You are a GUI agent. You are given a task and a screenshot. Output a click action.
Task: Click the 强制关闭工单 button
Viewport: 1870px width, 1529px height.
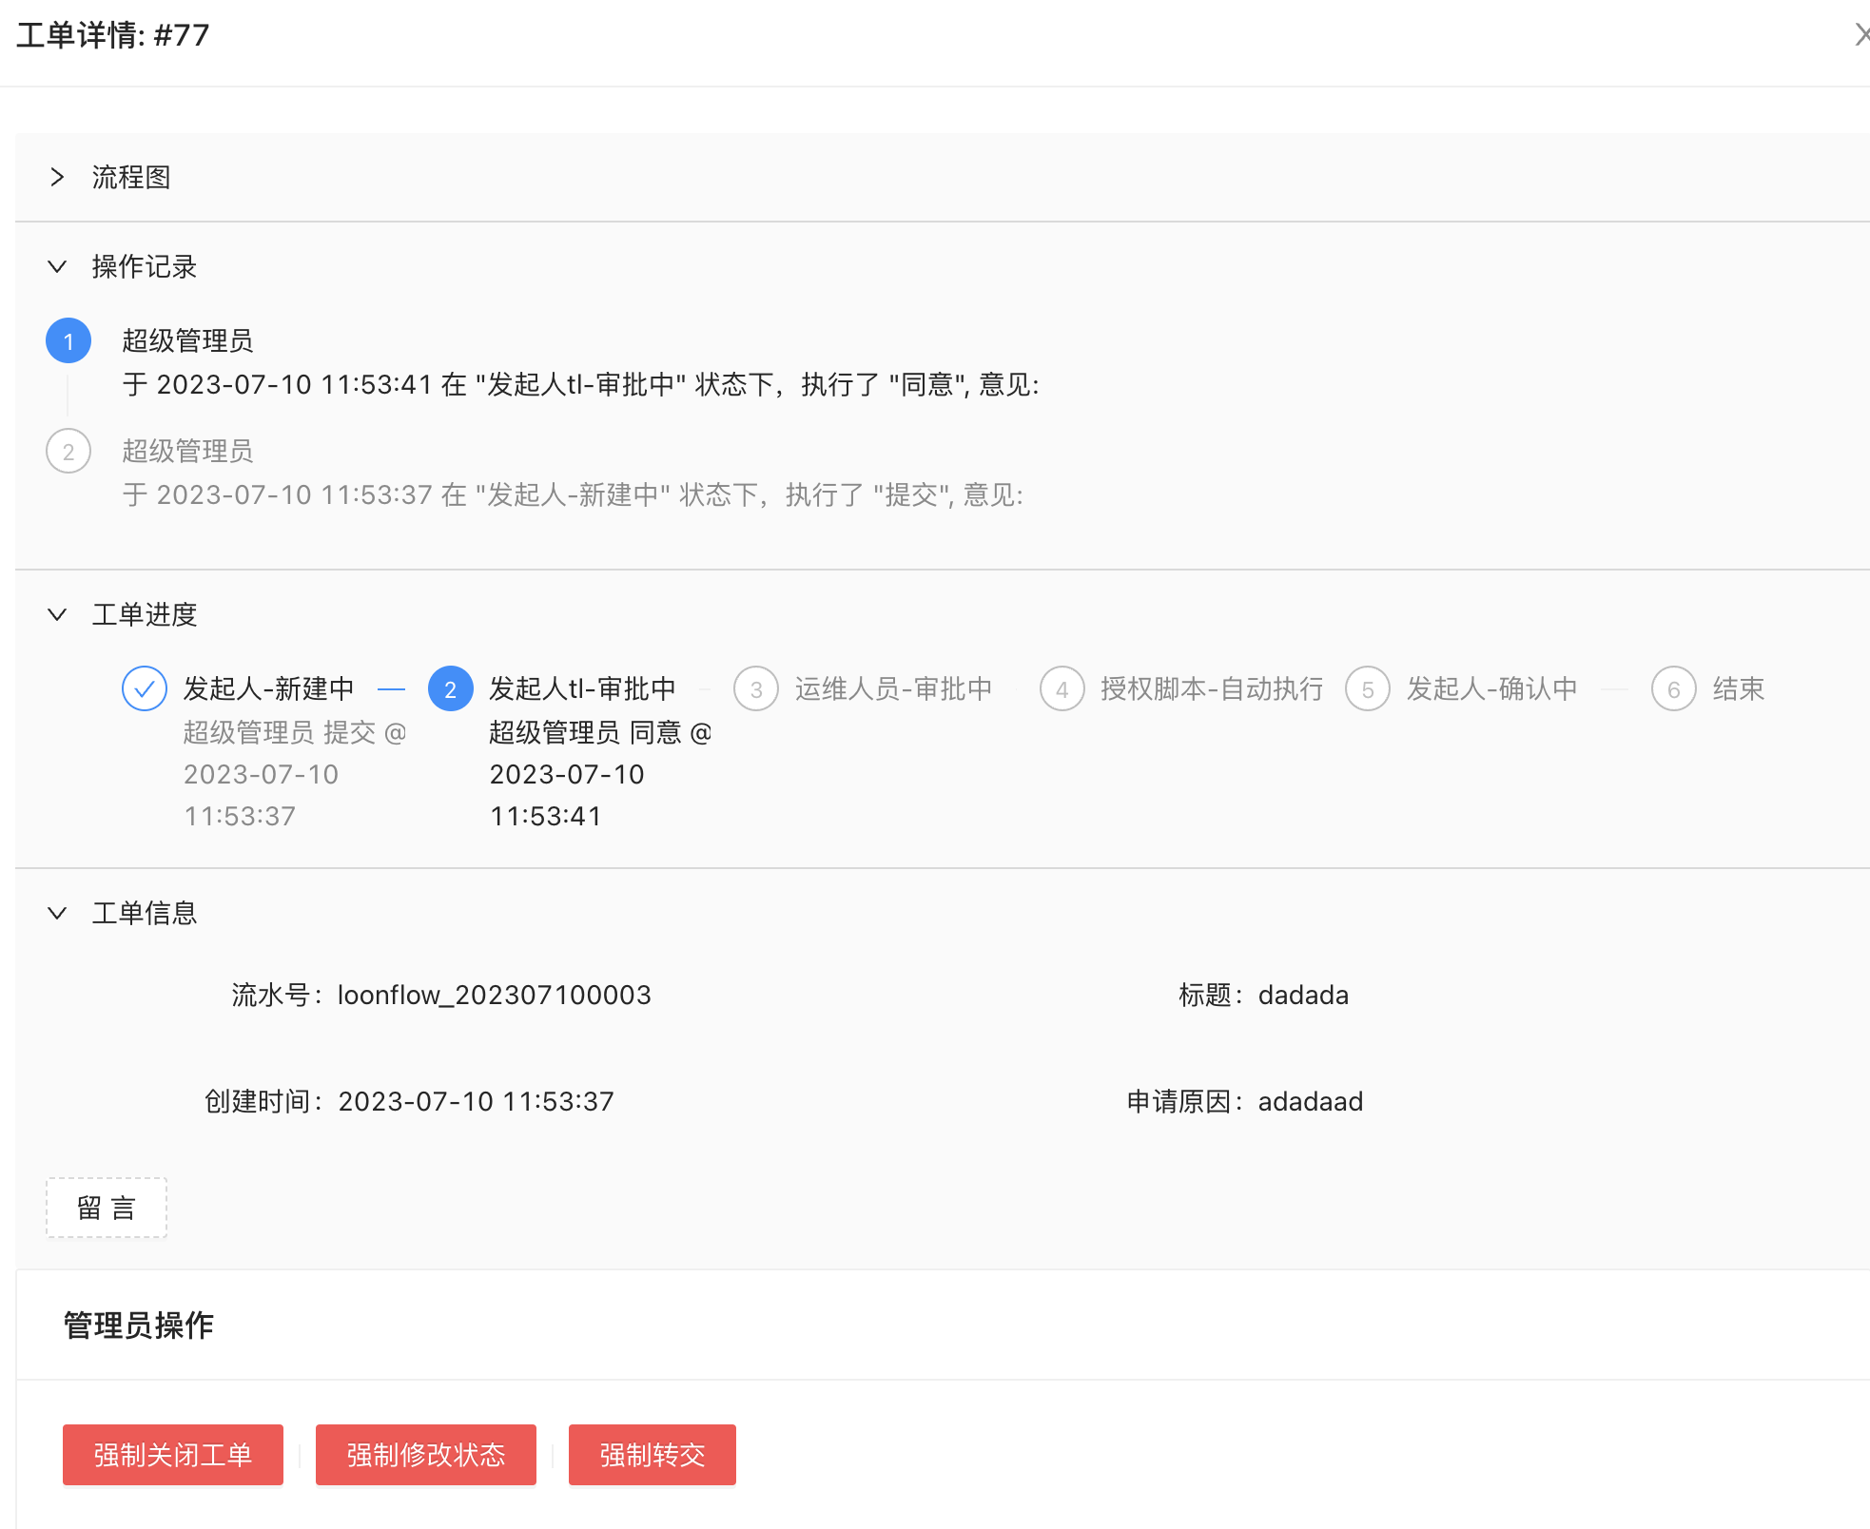[172, 1455]
